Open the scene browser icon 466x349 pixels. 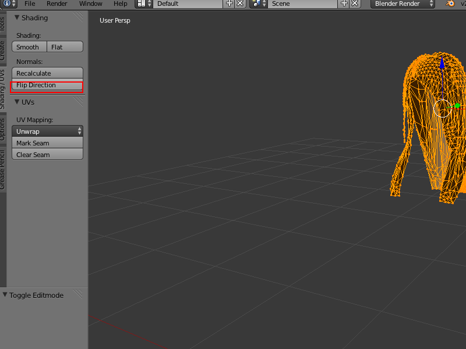click(x=259, y=3)
